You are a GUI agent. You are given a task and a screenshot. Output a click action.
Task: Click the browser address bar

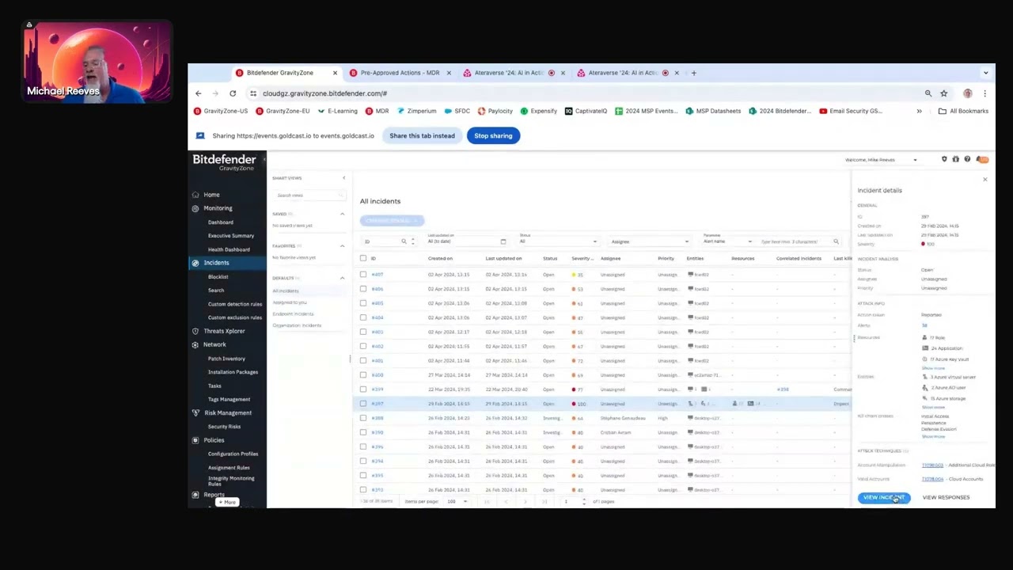click(586, 93)
